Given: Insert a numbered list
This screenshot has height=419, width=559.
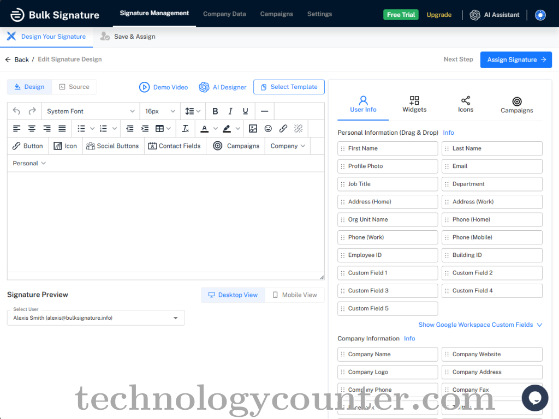Looking at the screenshot, I should click(x=103, y=129).
